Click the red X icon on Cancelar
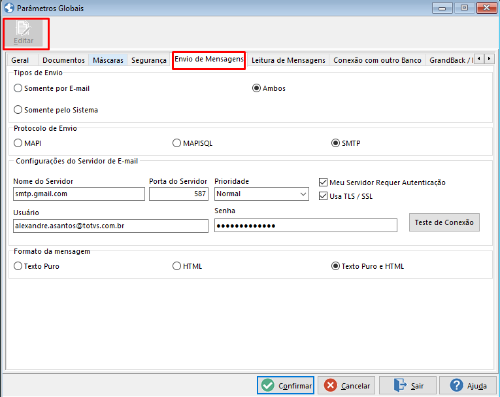 (330, 385)
